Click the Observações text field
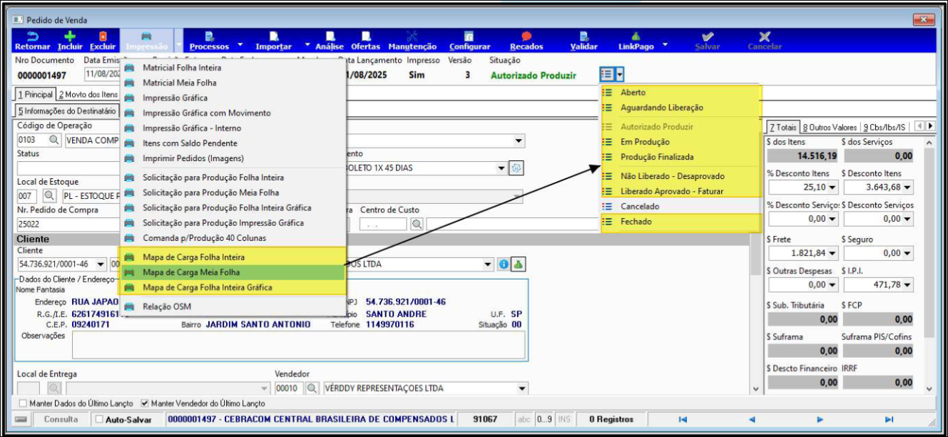 (298, 344)
